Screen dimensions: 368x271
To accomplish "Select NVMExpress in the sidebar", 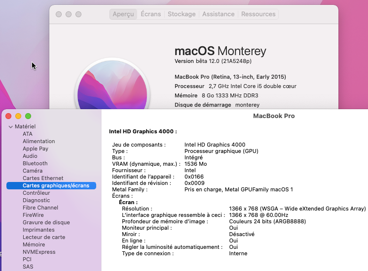I will click(x=39, y=252).
